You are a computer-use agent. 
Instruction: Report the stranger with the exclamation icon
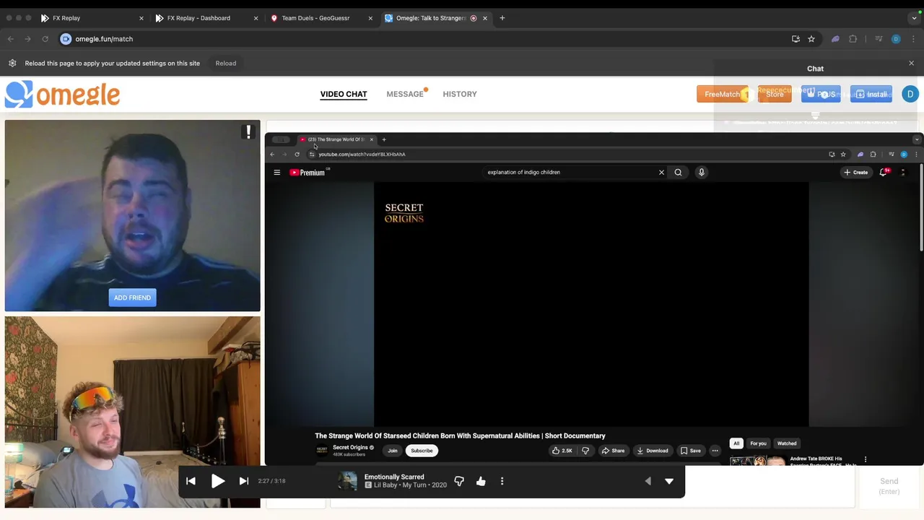click(248, 131)
